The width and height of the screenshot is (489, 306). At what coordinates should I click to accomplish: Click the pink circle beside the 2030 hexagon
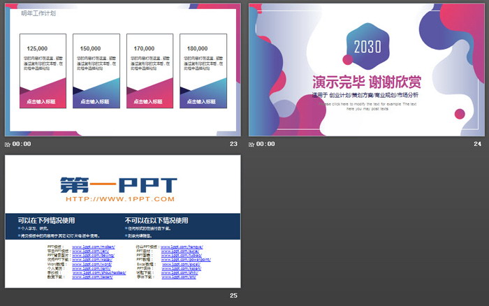click(348, 59)
